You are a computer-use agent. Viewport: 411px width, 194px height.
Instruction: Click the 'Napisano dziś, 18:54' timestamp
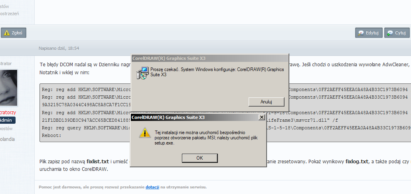[59, 48]
